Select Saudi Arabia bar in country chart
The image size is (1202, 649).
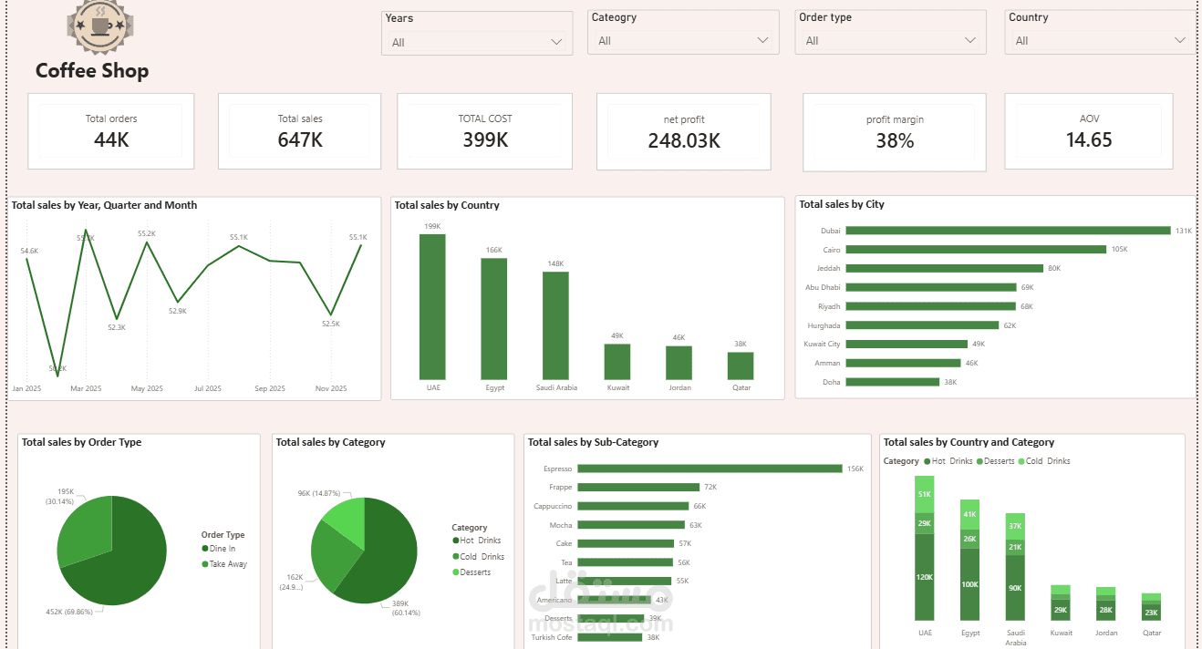(x=555, y=325)
